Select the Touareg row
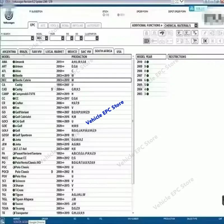This screenshot has height=224, width=224. coord(66,208)
